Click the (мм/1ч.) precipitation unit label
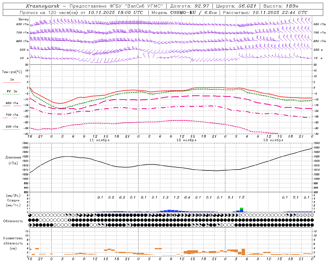 [x=13, y=205]
